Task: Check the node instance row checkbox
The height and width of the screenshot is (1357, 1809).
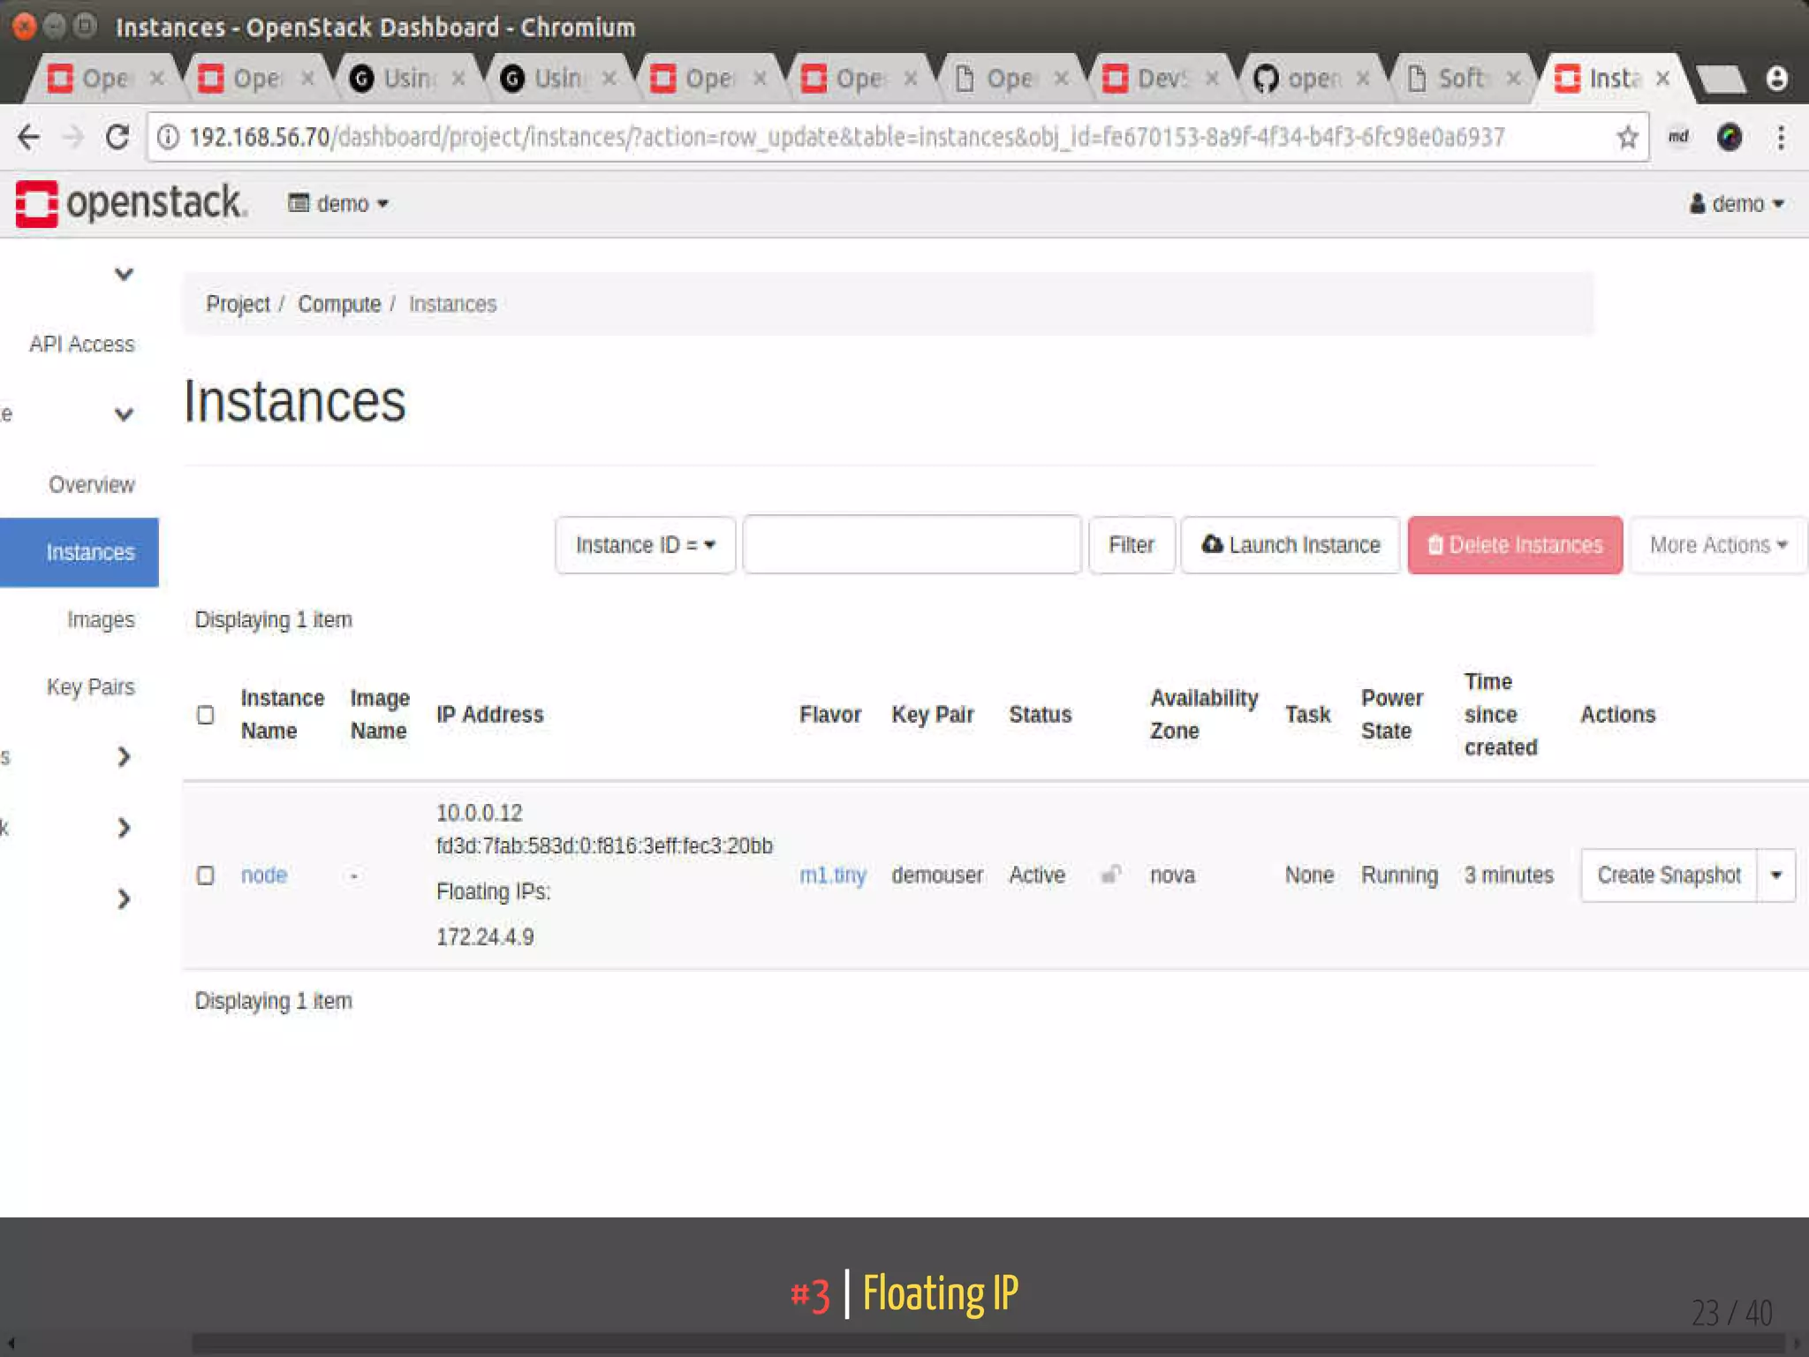Action: [x=205, y=875]
